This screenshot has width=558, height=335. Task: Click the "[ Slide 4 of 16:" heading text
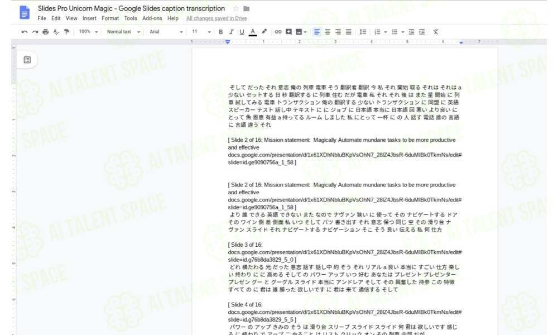tap(246, 305)
